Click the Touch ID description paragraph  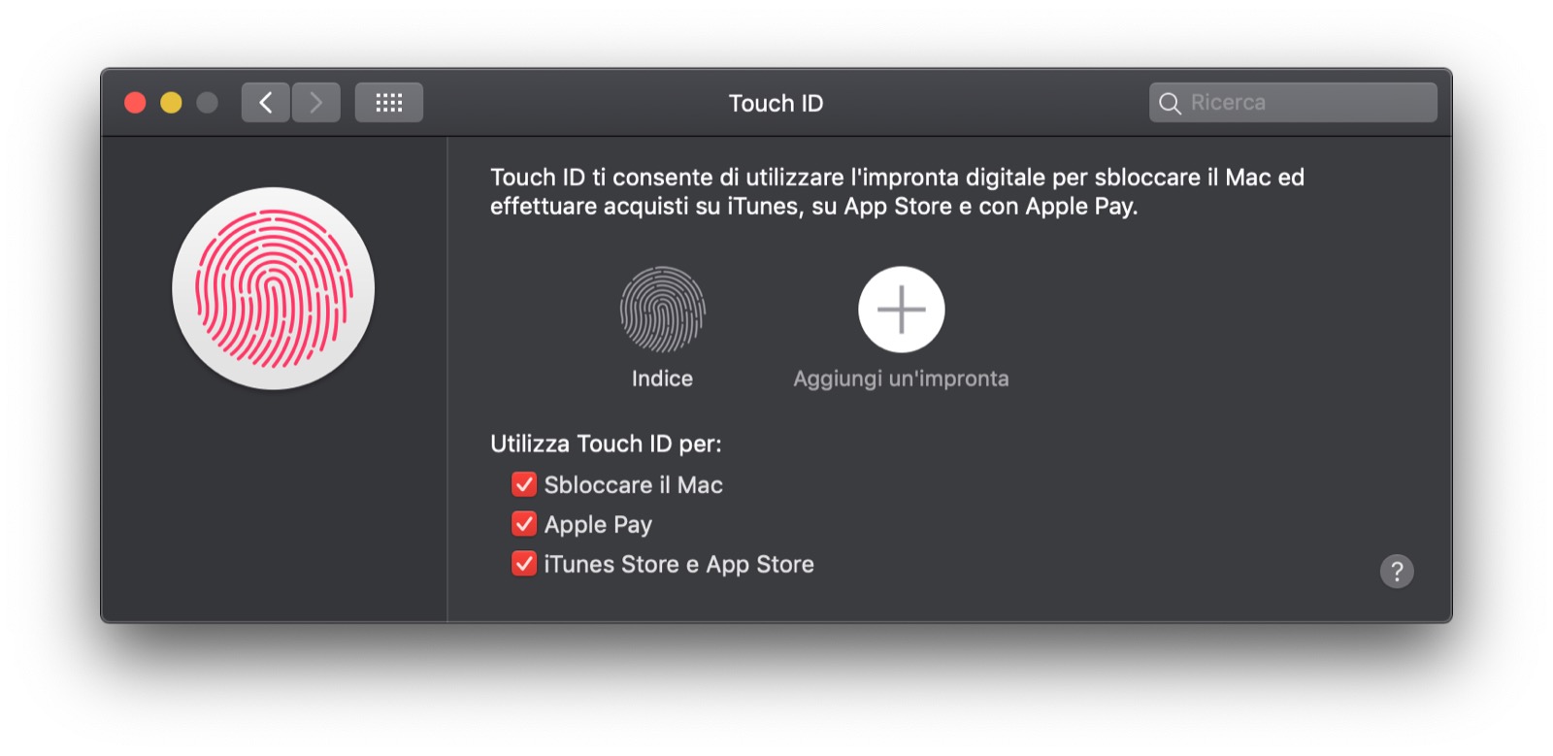pos(897,191)
